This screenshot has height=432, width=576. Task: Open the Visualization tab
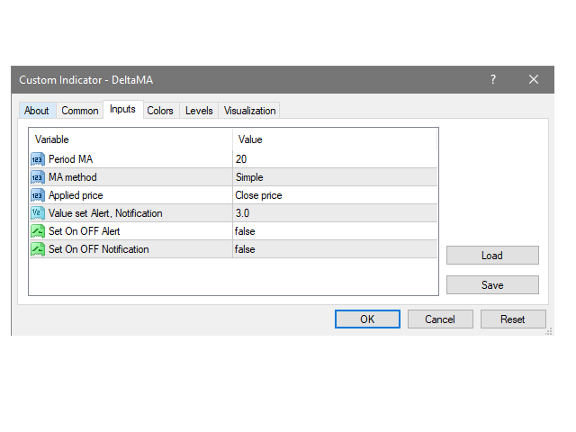point(249,111)
